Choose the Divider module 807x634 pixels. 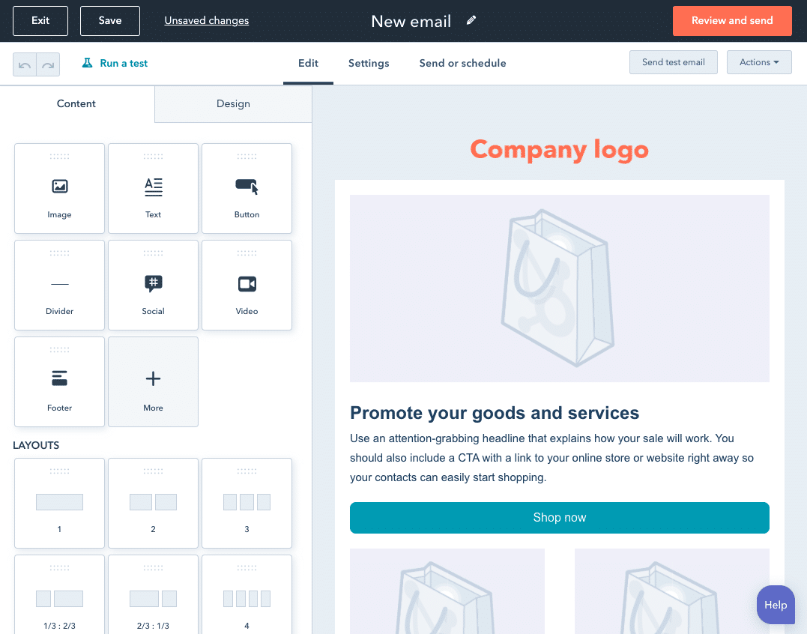pos(59,285)
